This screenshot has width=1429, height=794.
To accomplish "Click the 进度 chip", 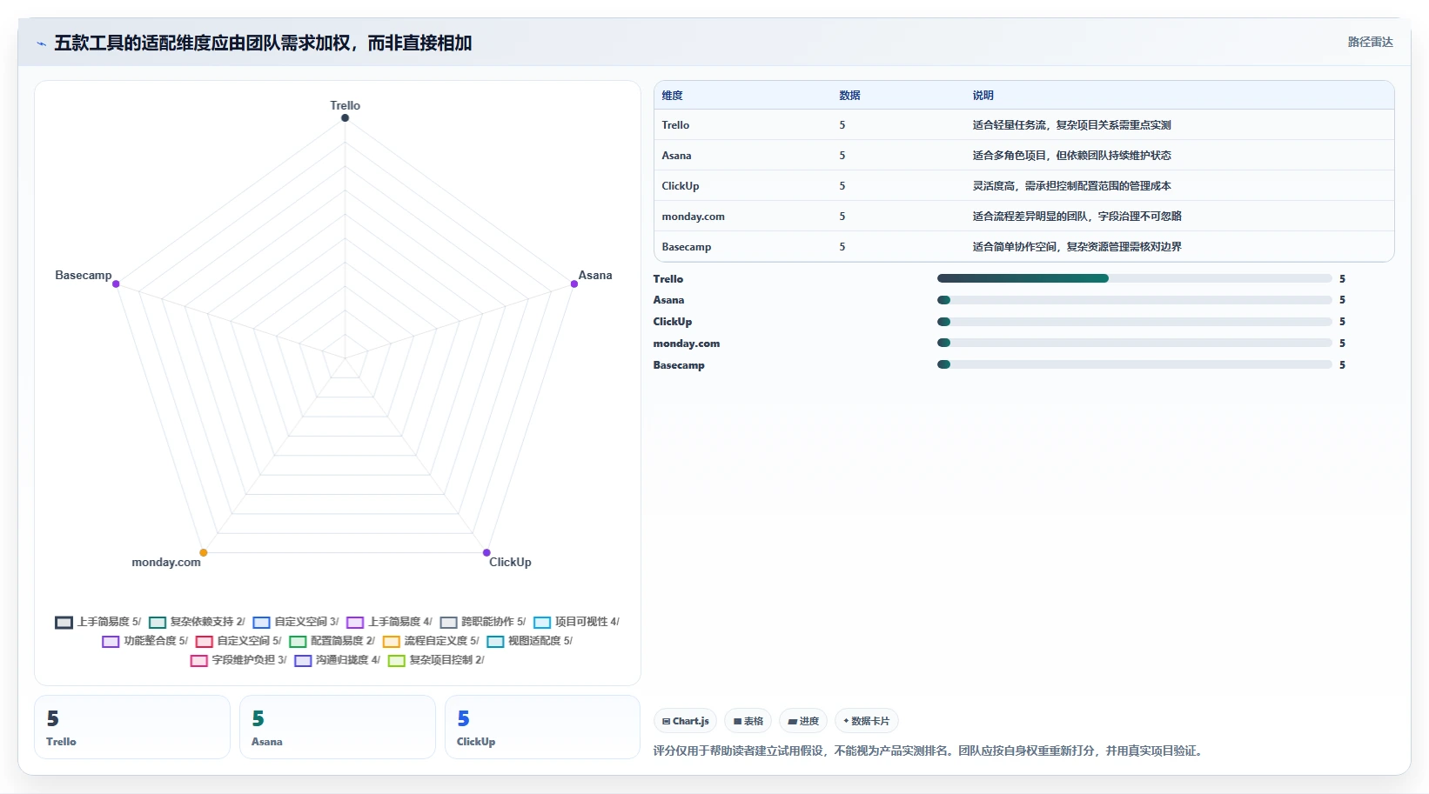I will click(x=803, y=721).
